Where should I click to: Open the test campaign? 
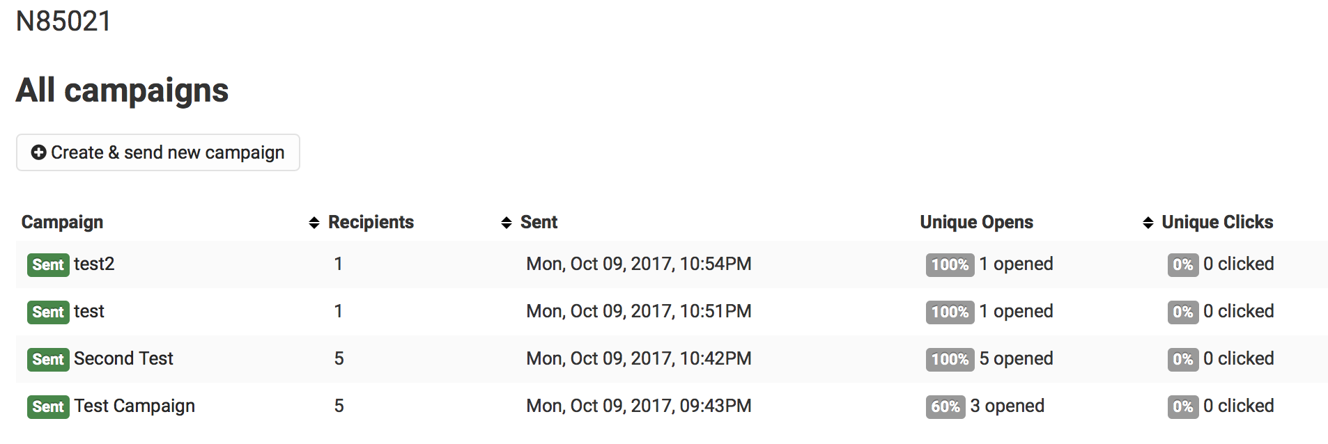(89, 312)
